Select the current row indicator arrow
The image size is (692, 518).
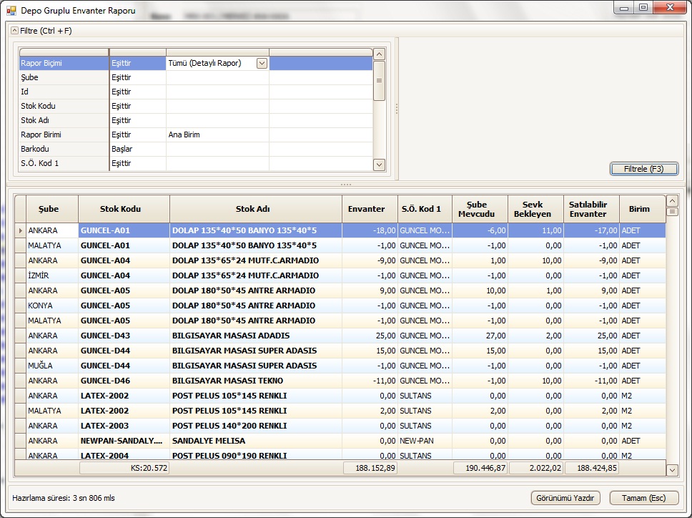tap(20, 230)
